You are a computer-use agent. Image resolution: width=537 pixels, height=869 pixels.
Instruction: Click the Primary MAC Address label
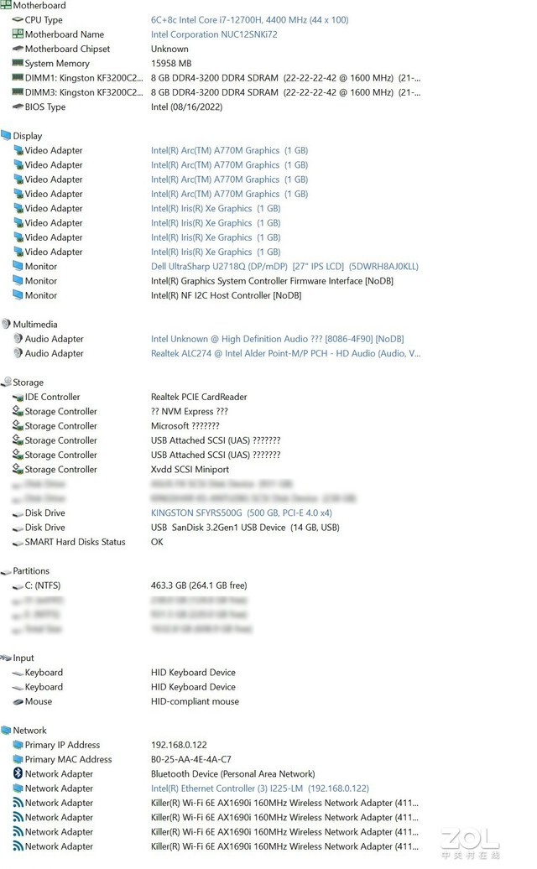pyautogui.click(x=68, y=759)
